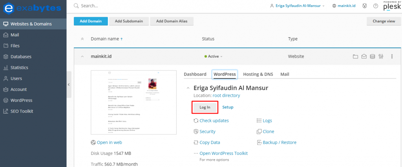The image size is (402, 167).
Task: Click the Check updates refresh icon
Action: (x=196, y=121)
